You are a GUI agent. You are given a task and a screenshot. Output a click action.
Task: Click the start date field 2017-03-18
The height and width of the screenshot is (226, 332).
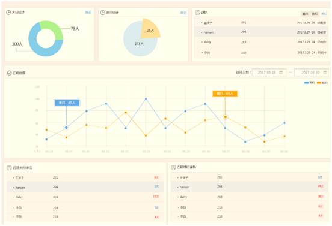click(269, 73)
